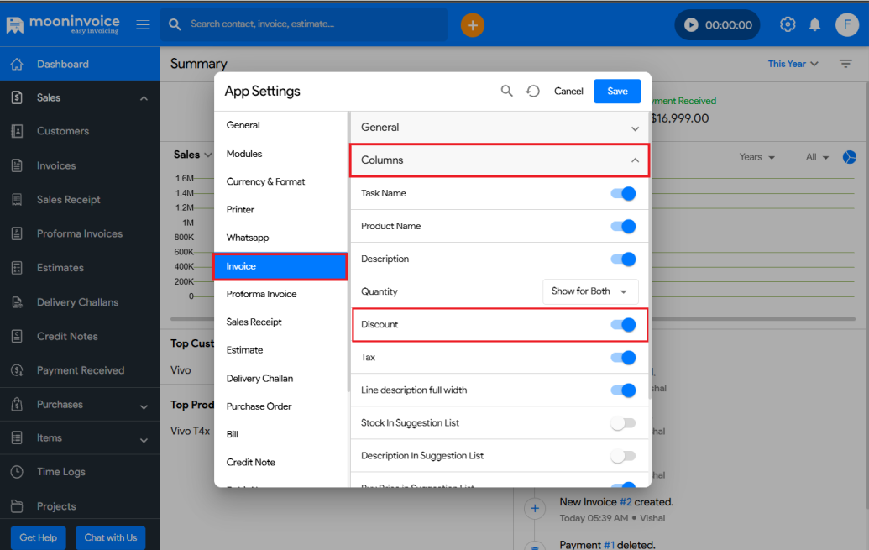Viewport: 869px width, 550px height.
Task: Select Currency & Format settings category
Action: 266,181
